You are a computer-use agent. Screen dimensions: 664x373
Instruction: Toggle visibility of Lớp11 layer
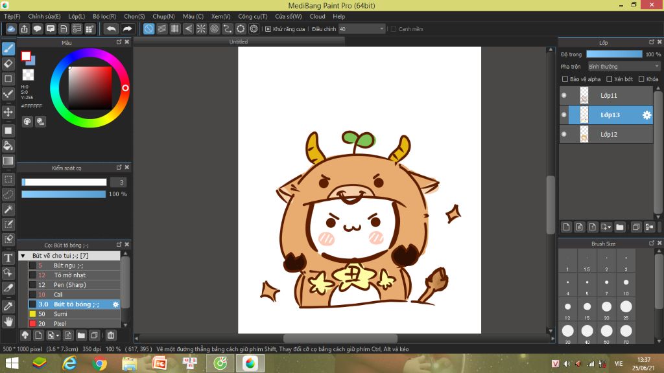(564, 96)
